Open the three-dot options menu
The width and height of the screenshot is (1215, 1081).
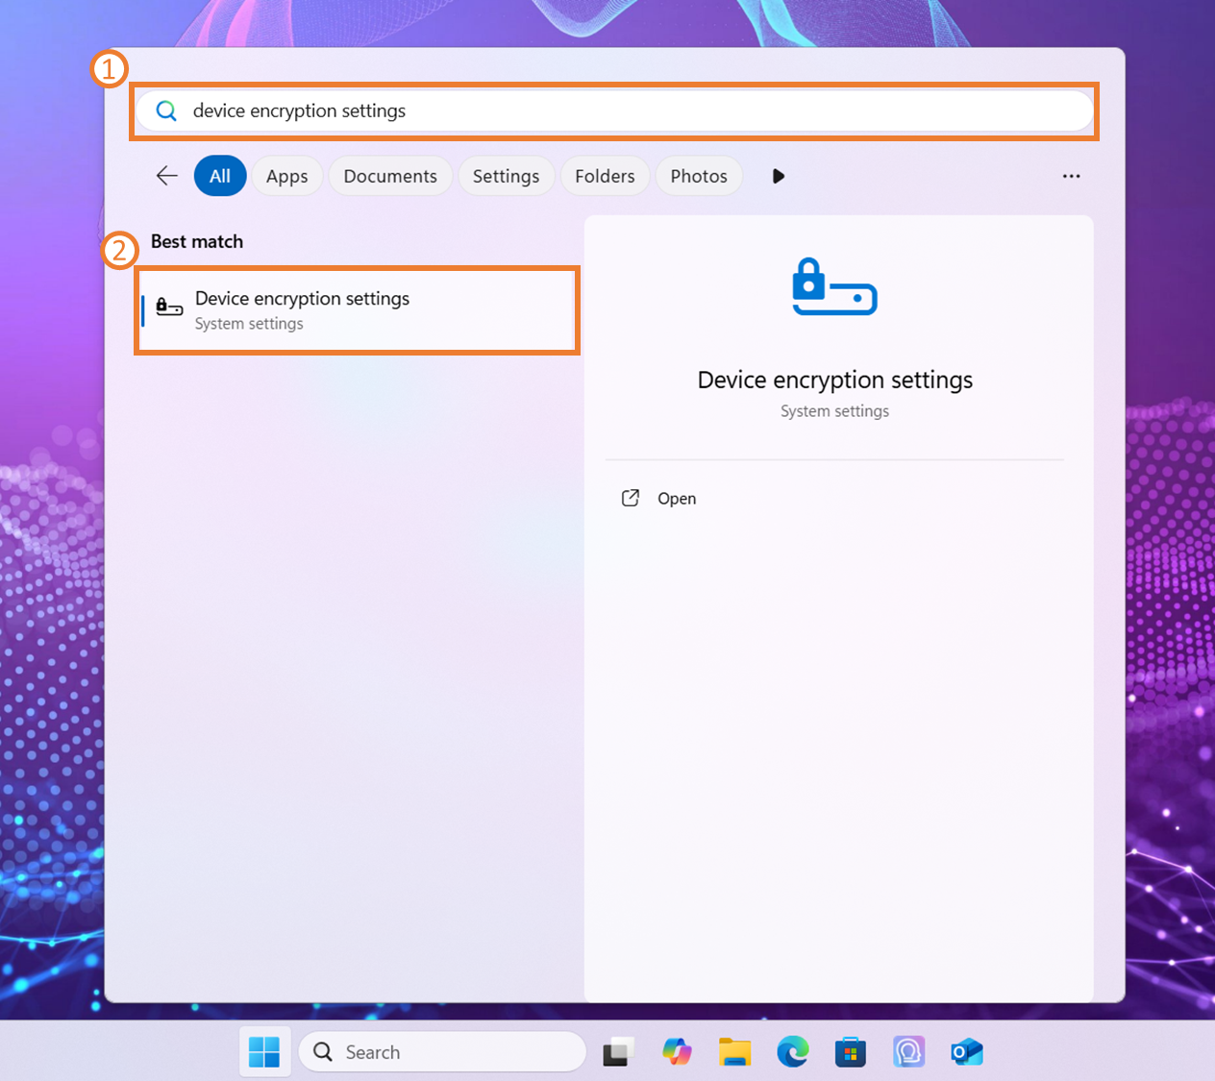click(x=1071, y=176)
